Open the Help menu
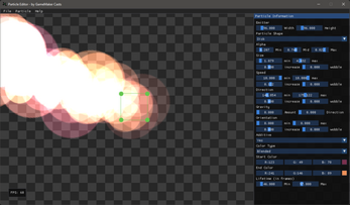The height and width of the screenshot is (205, 350). tap(39, 11)
